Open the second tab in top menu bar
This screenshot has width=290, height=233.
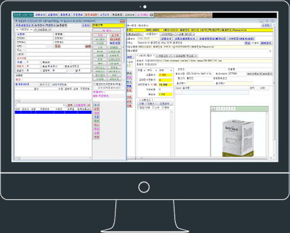pyautogui.click(x=40, y=15)
